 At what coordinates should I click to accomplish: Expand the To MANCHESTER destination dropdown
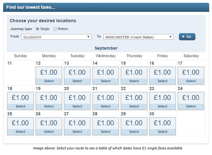[138, 37]
